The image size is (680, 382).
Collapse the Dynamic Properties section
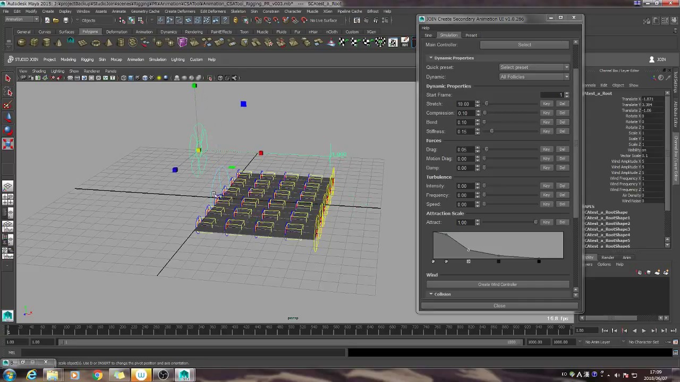(x=431, y=58)
